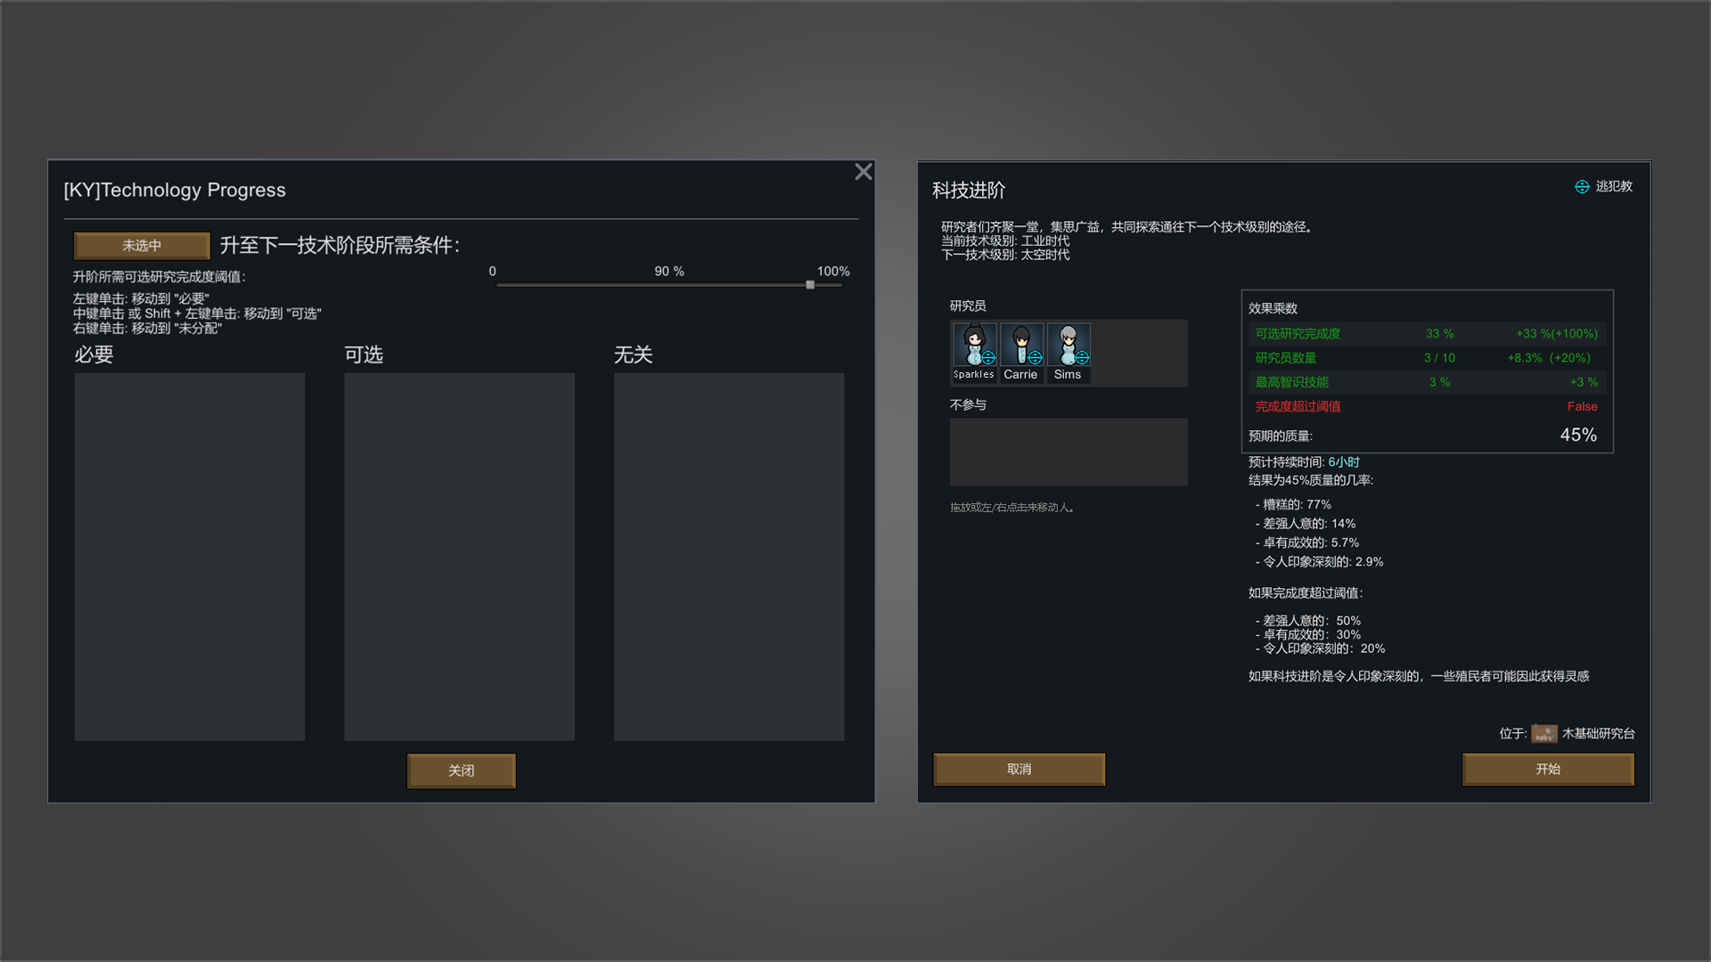The image size is (1711, 962).
Task: Click the 卓有成效的: 5.7% outcome line
Action: pyautogui.click(x=1307, y=542)
